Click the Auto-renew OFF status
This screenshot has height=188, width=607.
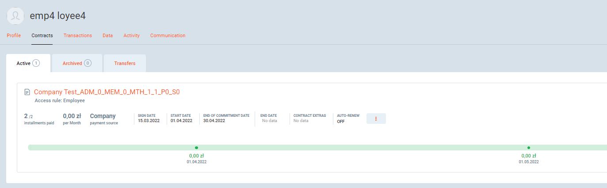[341, 121]
